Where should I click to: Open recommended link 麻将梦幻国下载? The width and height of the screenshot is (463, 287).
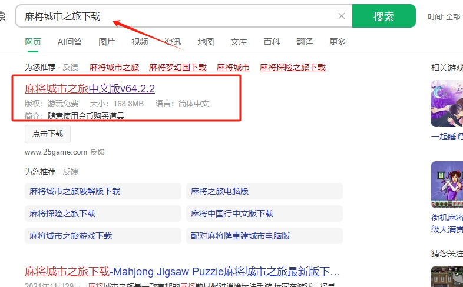click(x=178, y=67)
